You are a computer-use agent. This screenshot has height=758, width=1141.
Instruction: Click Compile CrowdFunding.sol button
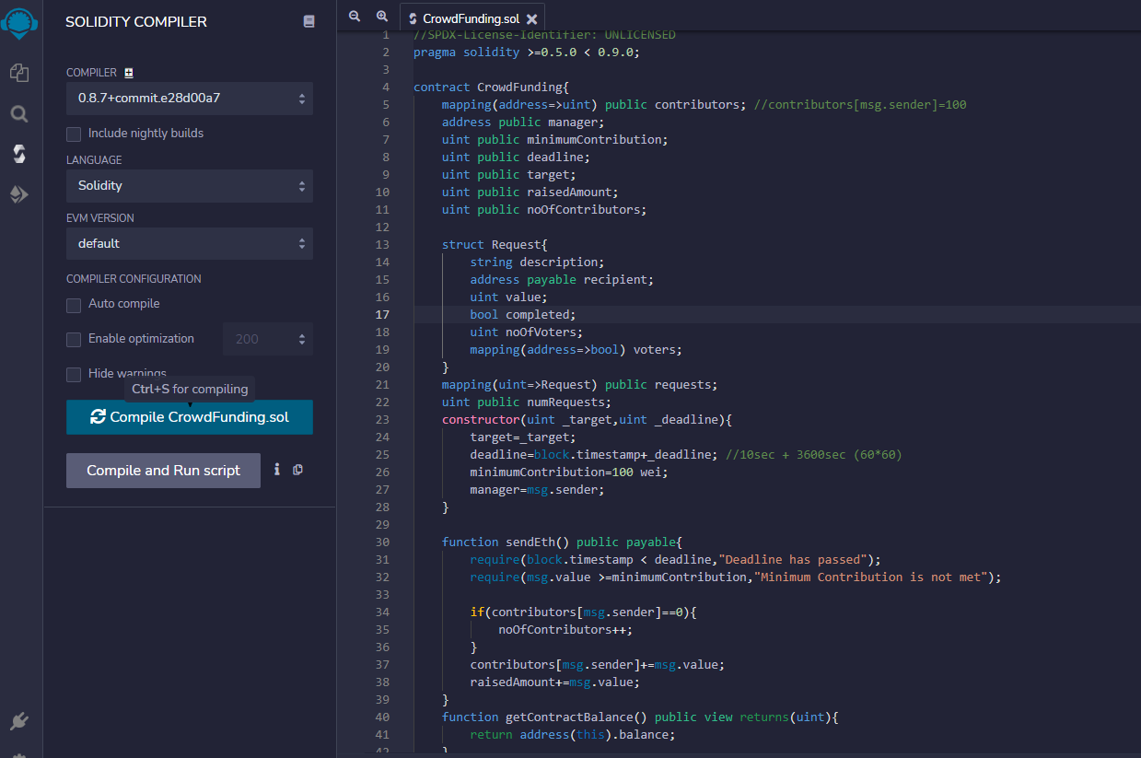click(x=190, y=417)
